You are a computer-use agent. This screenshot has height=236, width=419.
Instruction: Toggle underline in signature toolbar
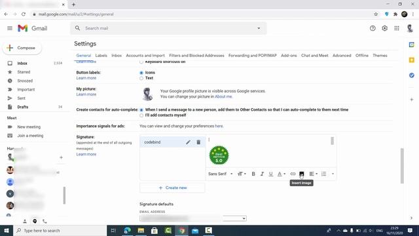(x=270, y=174)
